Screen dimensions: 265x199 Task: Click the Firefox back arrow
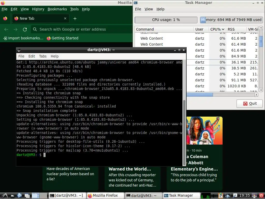point(6,30)
